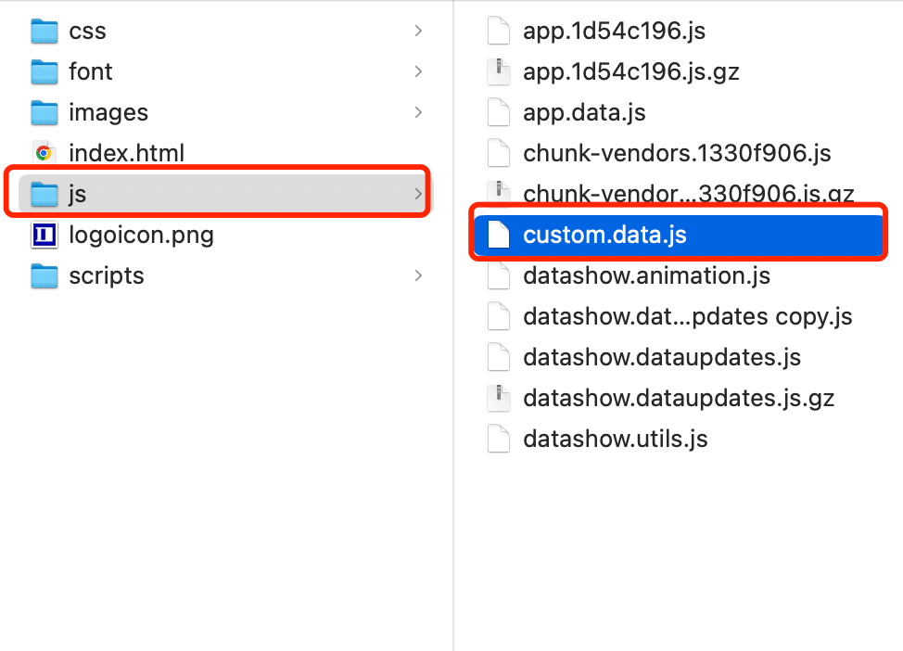The width and height of the screenshot is (903, 651).
Task: Click the archive icon for datashow.dataupdates.js.gz
Action: pyautogui.click(x=499, y=399)
